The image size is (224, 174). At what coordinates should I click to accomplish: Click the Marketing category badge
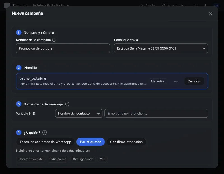pos(158,81)
